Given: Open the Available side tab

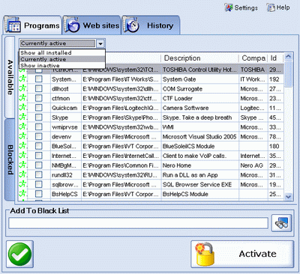Looking at the screenshot, I should point(10,77).
